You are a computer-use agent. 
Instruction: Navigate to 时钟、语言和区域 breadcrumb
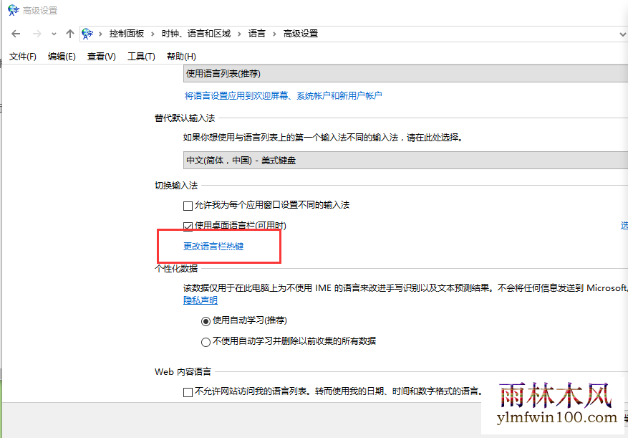(x=196, y=34)
